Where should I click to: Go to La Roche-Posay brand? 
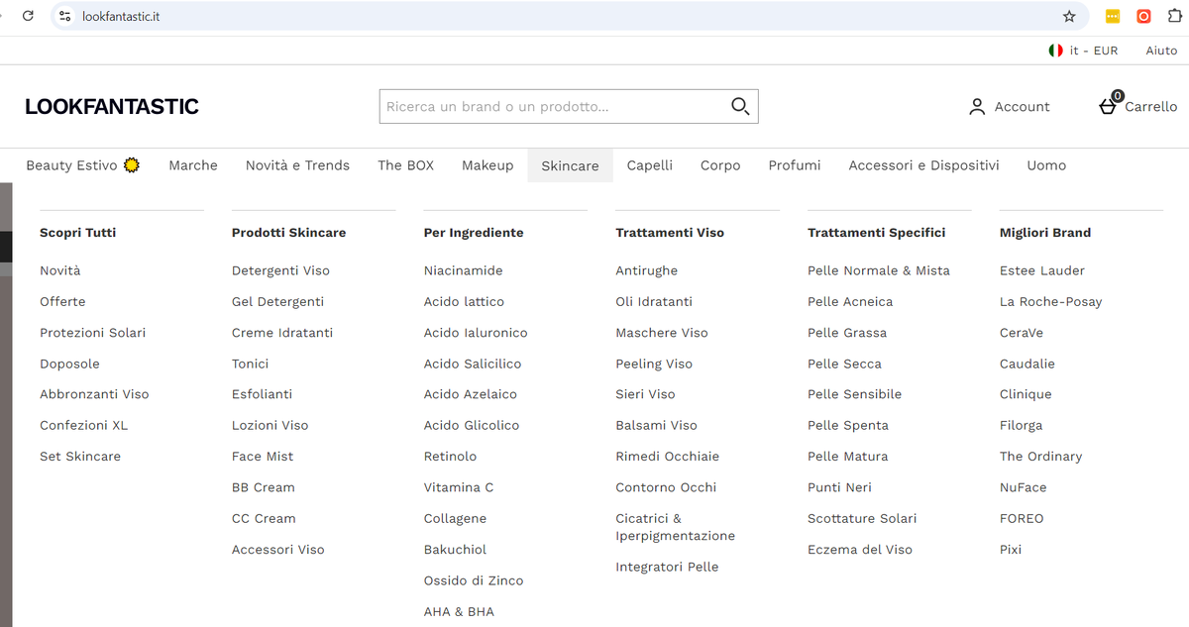point(1051,301)
